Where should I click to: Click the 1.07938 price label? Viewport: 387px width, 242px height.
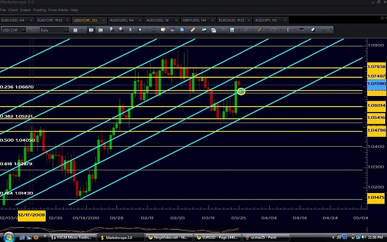coord(376,67)
